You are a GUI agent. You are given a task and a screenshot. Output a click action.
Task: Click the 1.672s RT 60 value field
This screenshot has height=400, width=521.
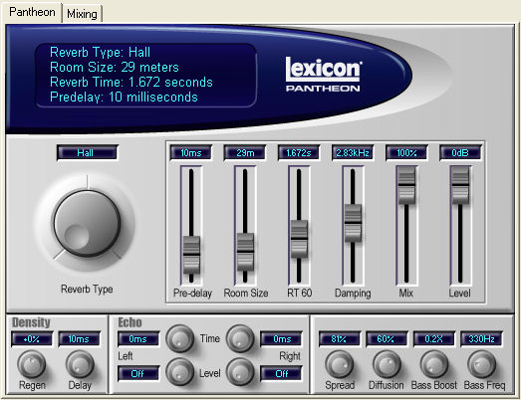(299, 152)
